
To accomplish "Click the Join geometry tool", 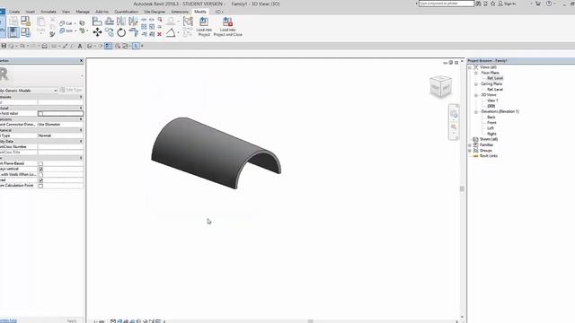I will (x=66, y=31).
